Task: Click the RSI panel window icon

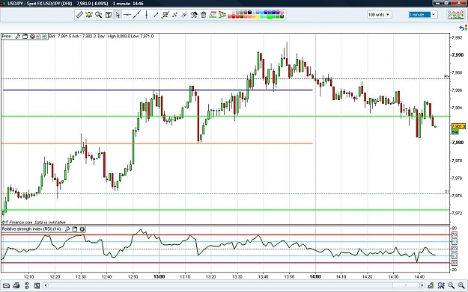Action: click(75, 229)
